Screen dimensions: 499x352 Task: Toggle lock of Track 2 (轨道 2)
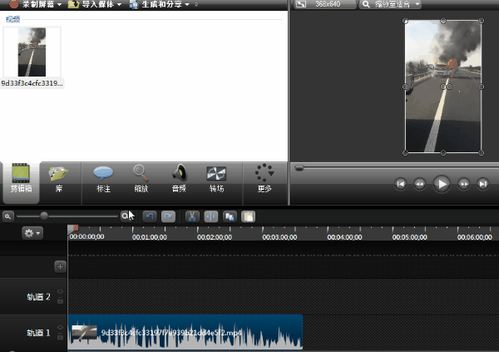60,300
